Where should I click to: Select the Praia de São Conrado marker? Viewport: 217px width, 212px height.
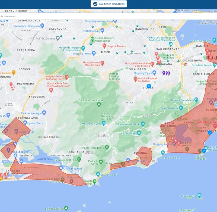(x=123, y=164)
